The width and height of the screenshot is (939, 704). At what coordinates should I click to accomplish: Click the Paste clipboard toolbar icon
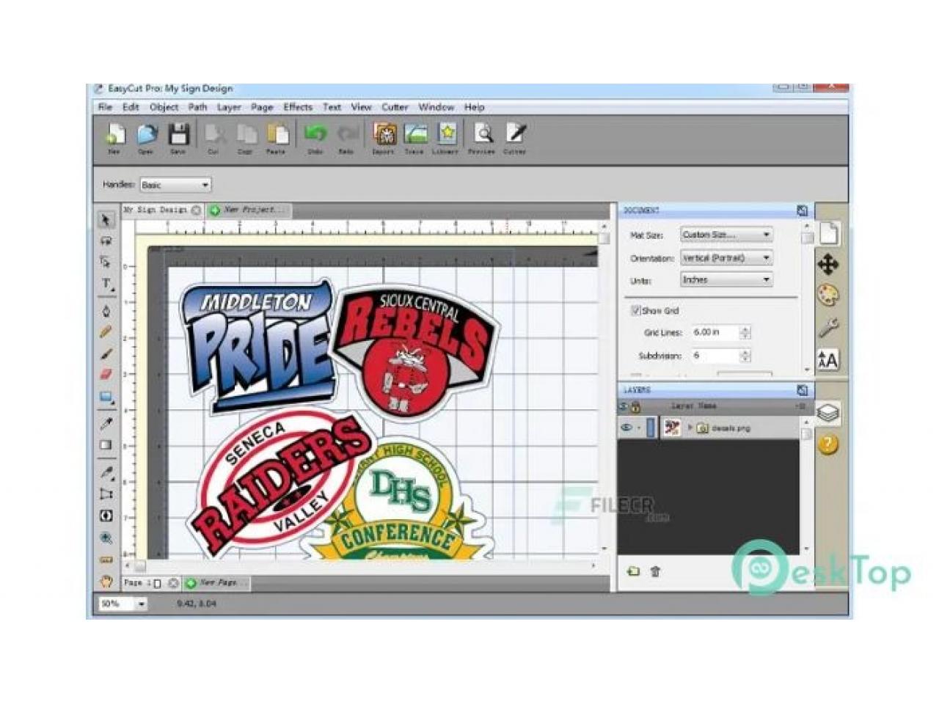pyautogui.click(x=277, y=133)
